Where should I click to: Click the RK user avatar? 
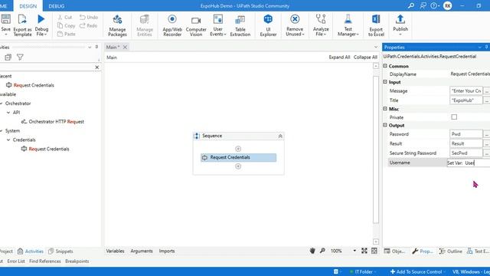click(447, 5)
